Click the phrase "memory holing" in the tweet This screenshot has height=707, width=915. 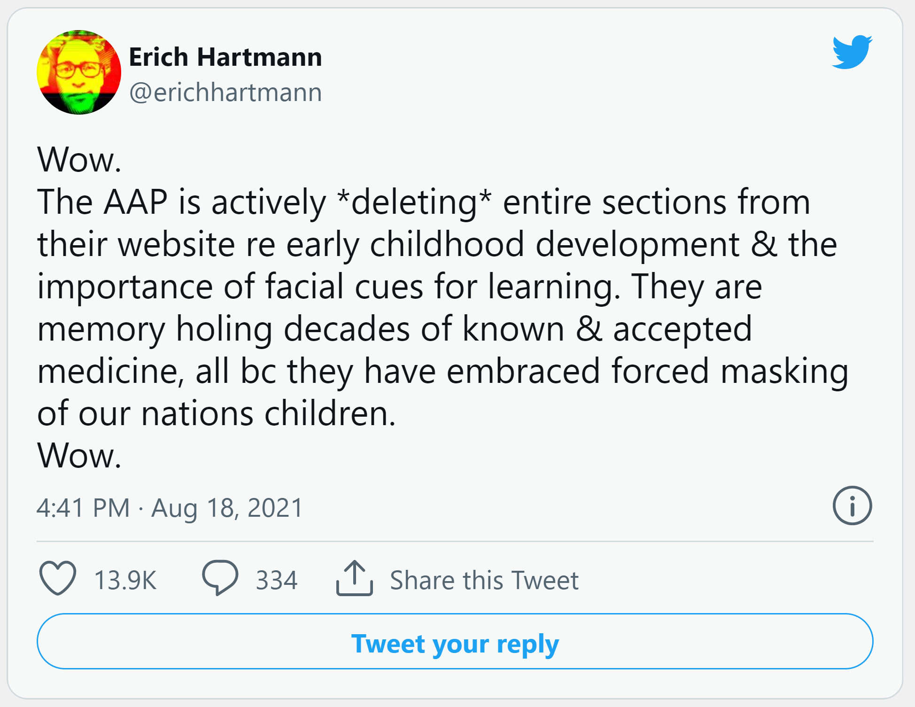(x=155, y=329)
